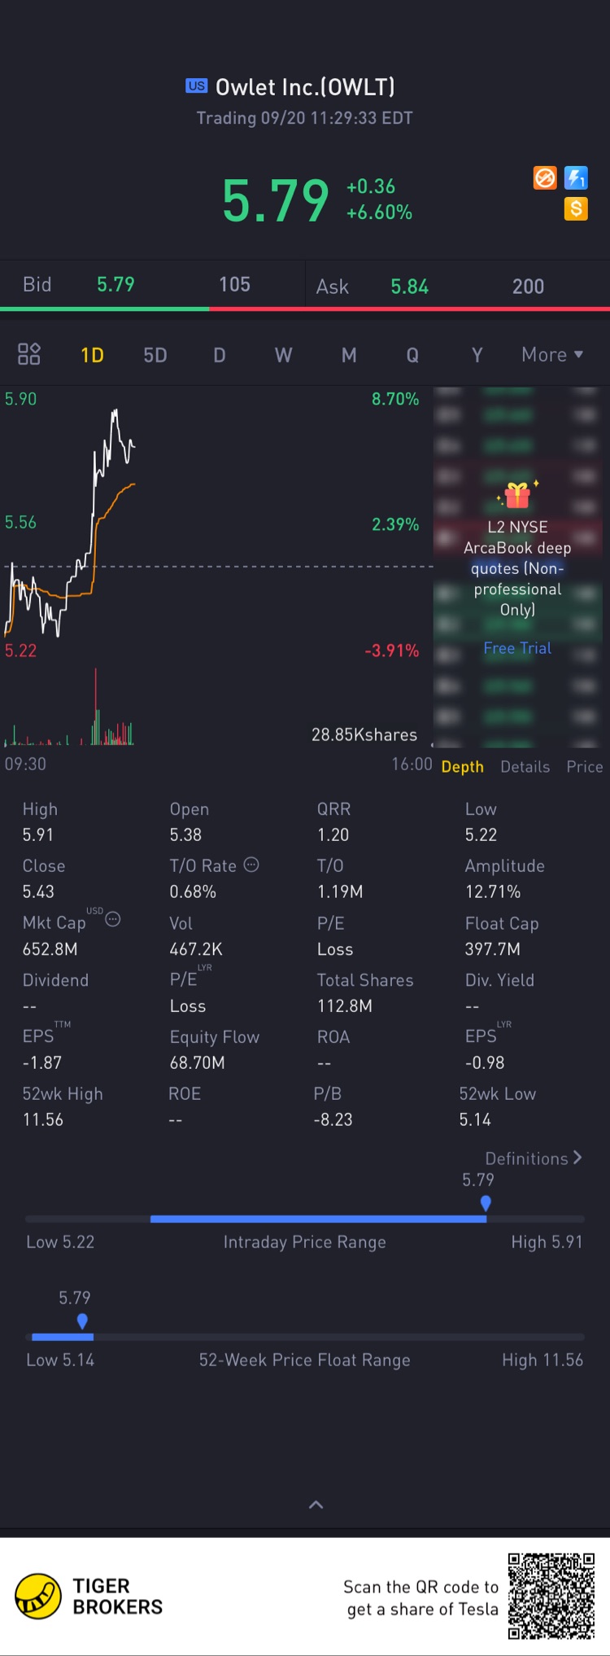Viewport: 610px width, 1656px height.
Task: Tap the yellow dollar sign badge
Action: click(576, 208)
